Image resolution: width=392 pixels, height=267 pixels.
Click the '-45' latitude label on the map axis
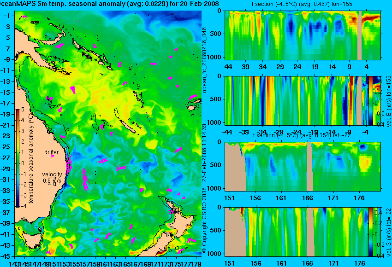[6, 256]
